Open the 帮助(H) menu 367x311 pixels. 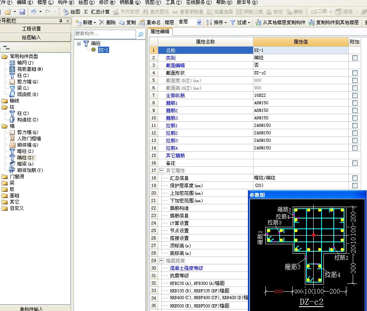(x=224, y=3)
